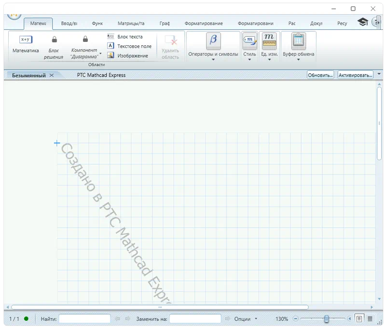This screenshot has height=329, width=386.
Task: Insert a Текстовое поле text box
Action: 129,46
